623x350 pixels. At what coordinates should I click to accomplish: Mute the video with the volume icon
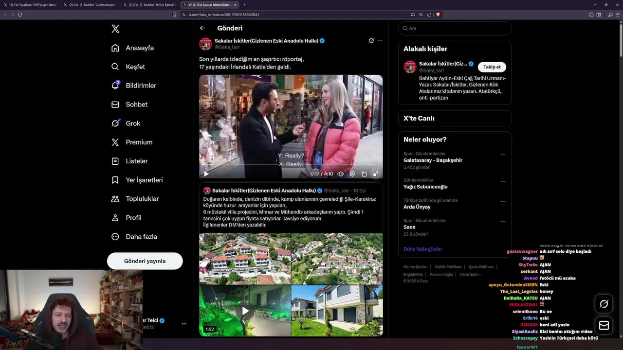coord(340,174)
